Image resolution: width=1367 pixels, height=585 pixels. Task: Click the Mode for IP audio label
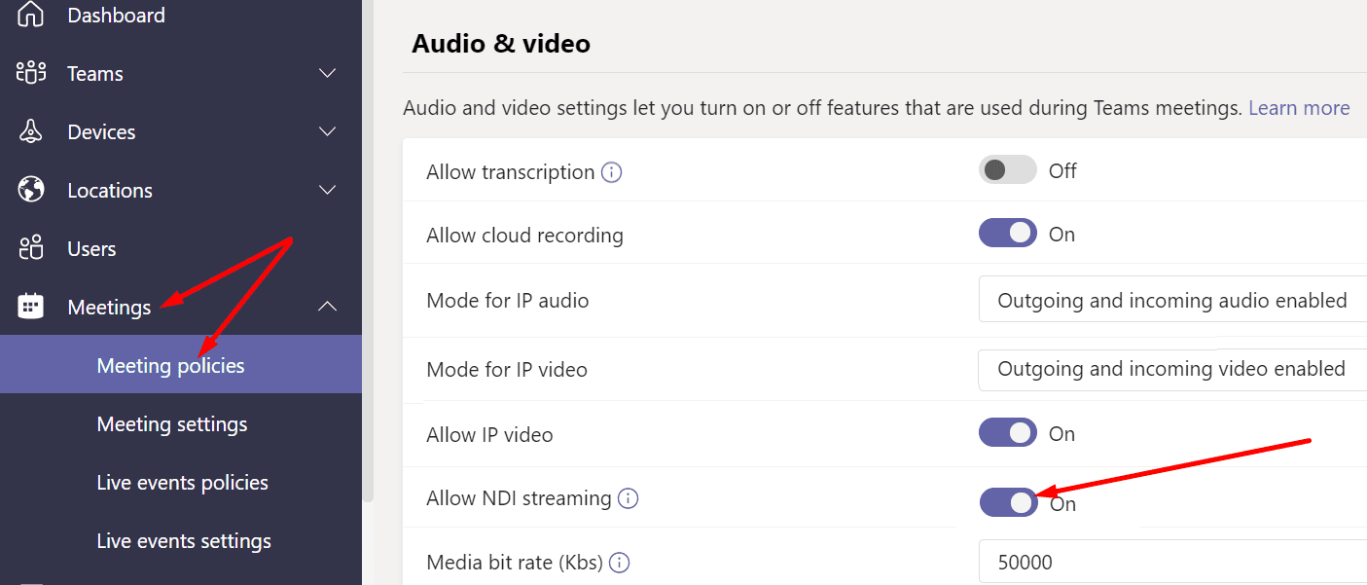(507, 300)
